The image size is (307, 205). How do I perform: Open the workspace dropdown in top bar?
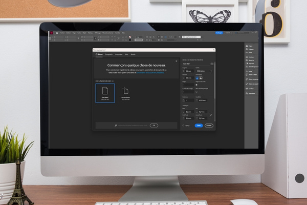[x=231, y=33]
